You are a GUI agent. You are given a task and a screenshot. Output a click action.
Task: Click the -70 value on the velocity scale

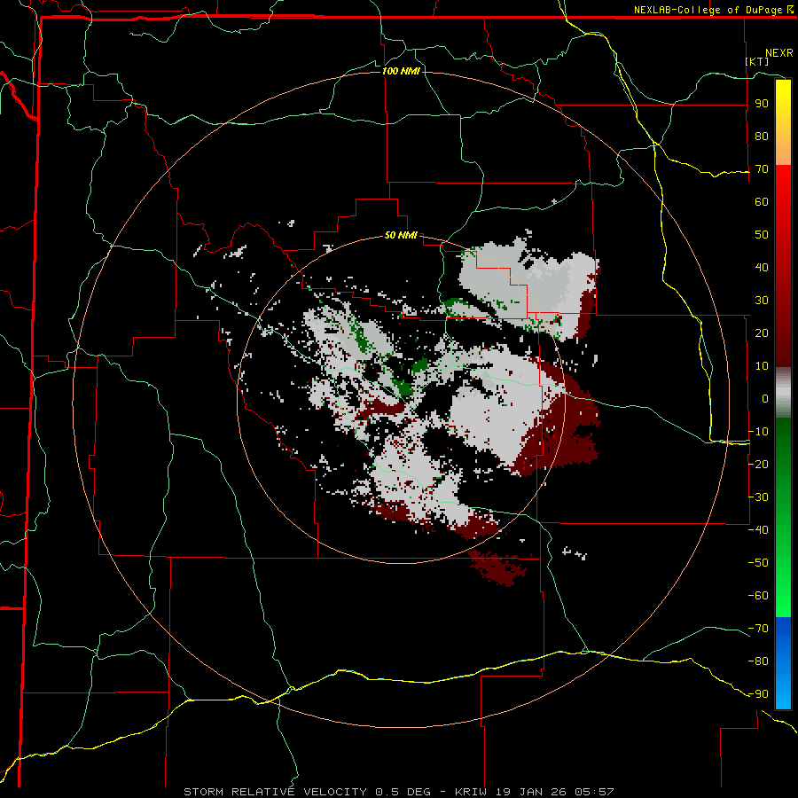(x=758, y=629)
